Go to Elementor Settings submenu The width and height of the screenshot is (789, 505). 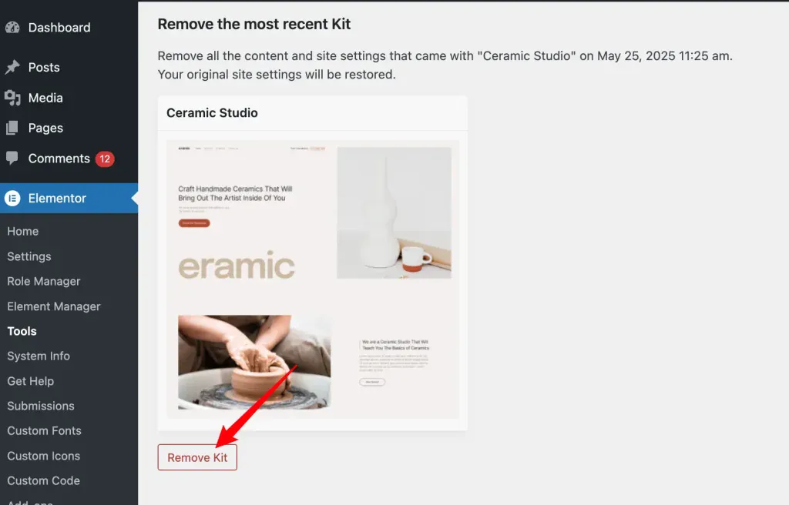point(29,256)
